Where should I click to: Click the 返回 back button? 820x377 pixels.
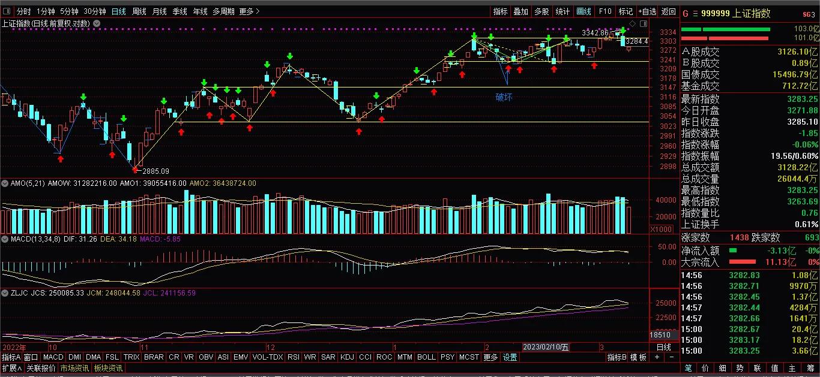pos(668,11)
